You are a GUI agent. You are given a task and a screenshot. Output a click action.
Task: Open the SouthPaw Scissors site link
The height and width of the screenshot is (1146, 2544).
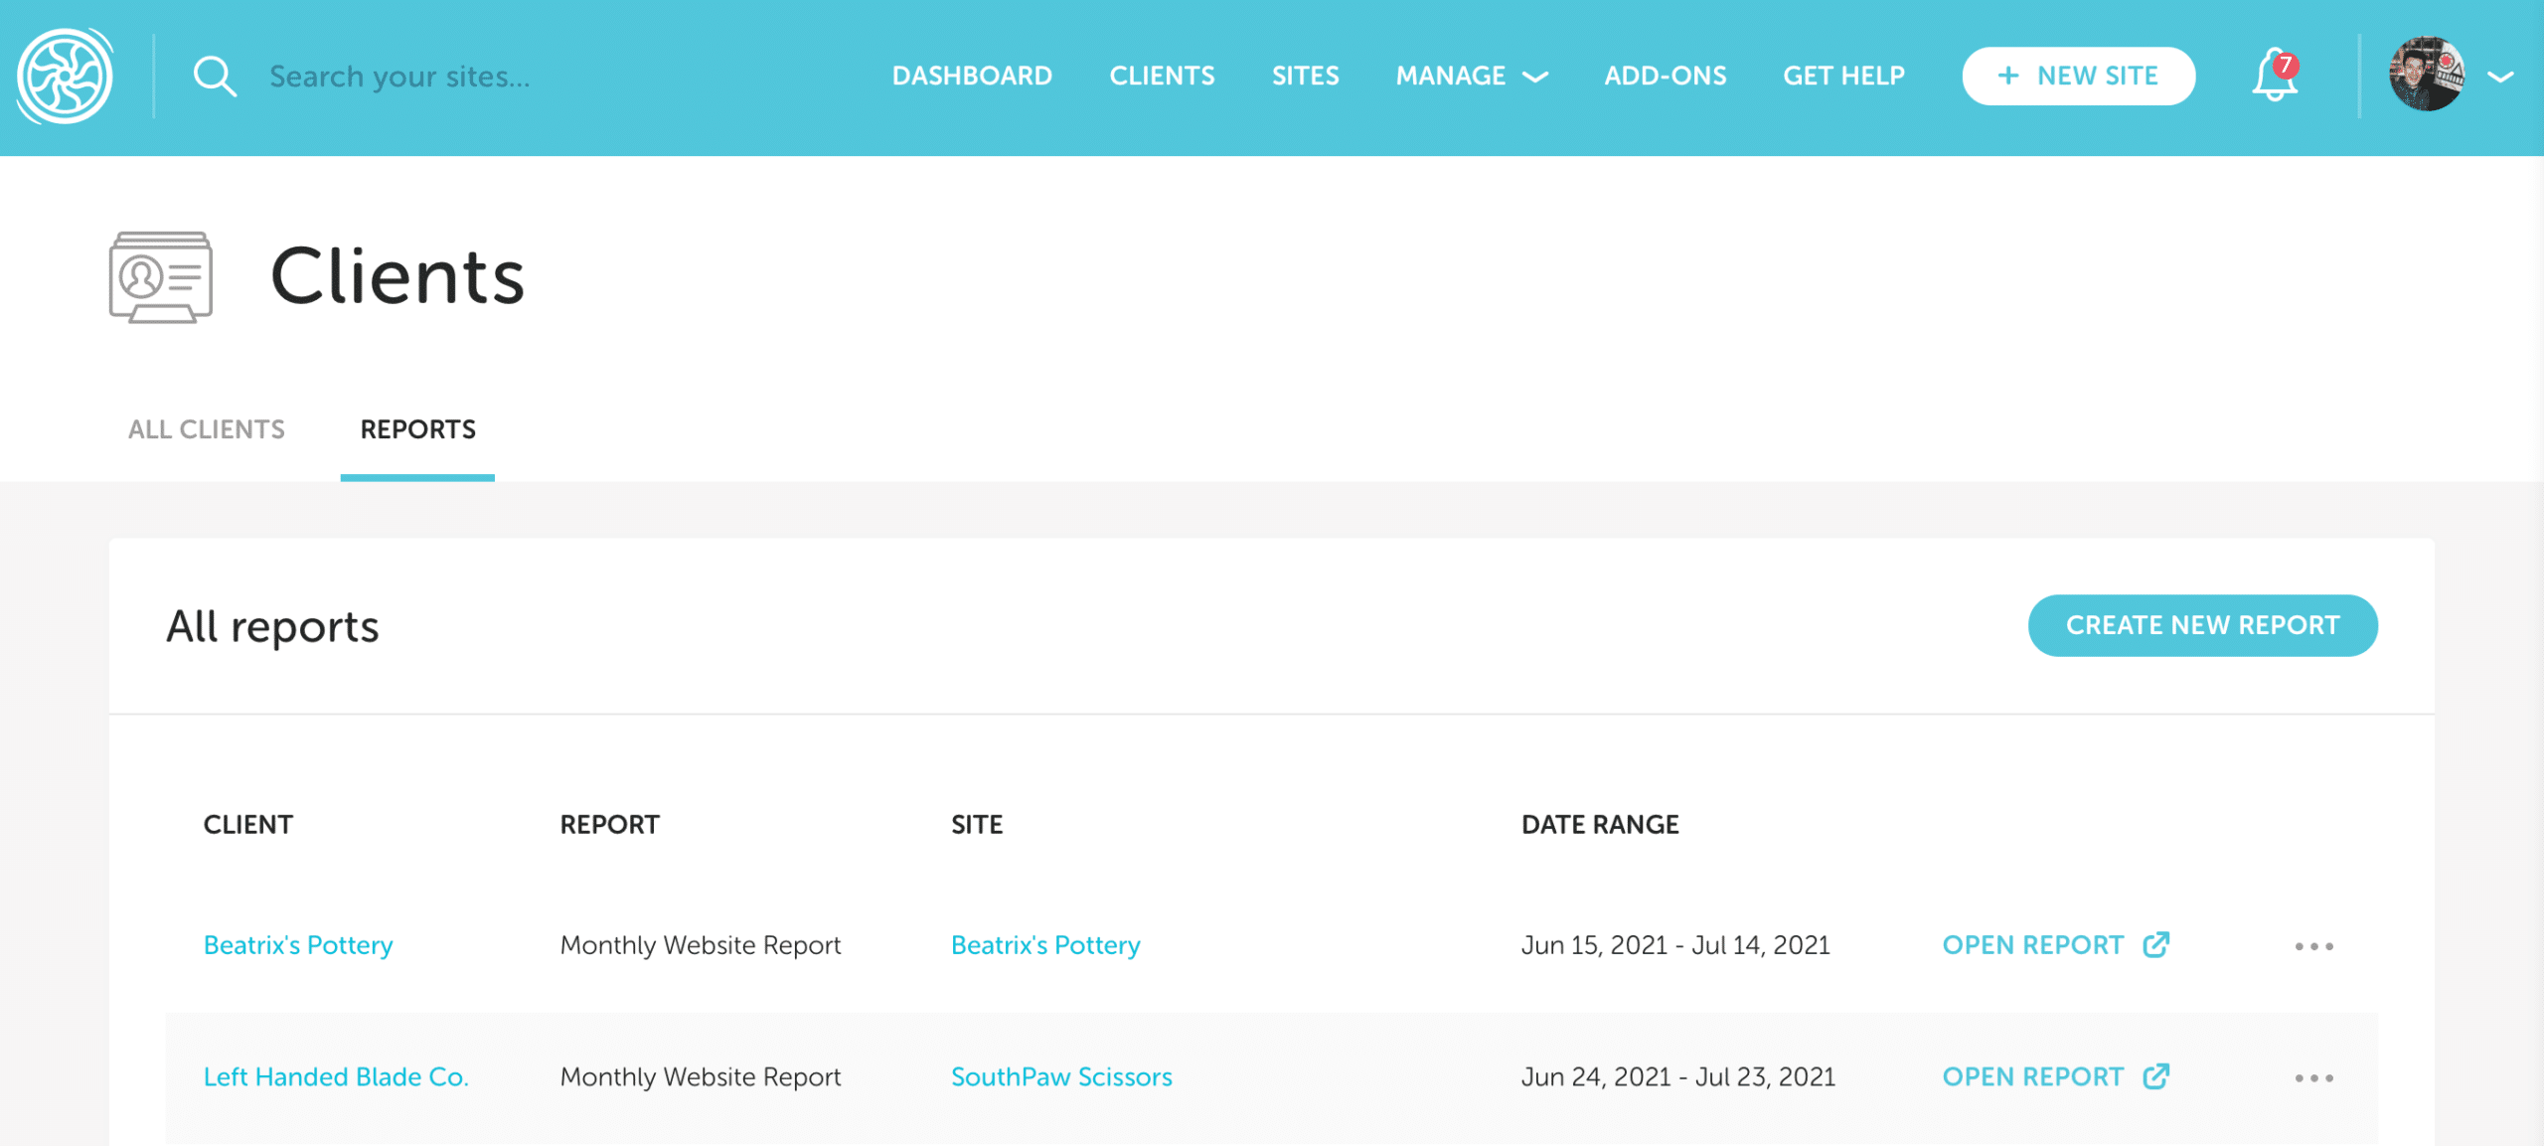[x=1061, y=1076]
